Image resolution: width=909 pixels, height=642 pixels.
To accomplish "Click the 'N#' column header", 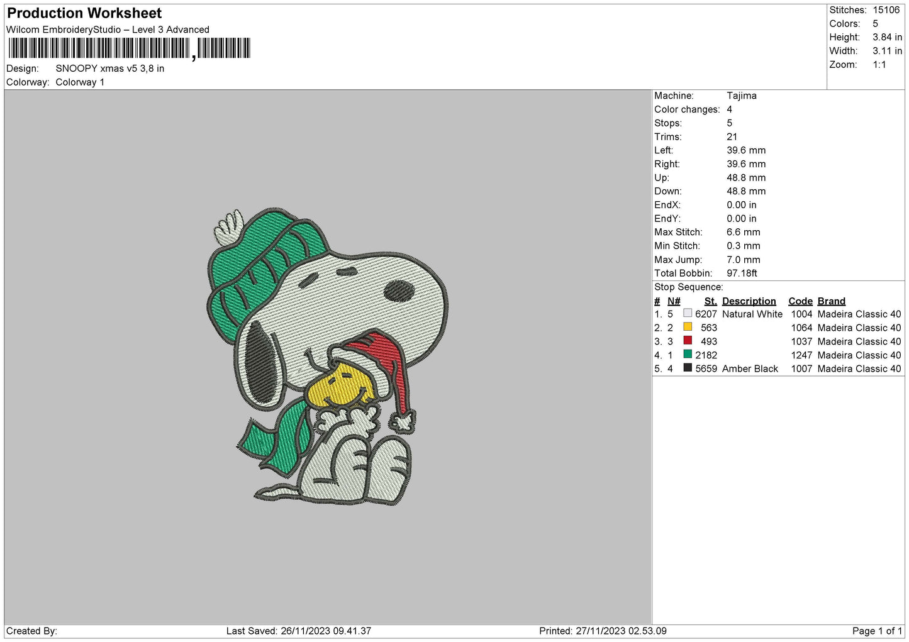I will 674,301.
